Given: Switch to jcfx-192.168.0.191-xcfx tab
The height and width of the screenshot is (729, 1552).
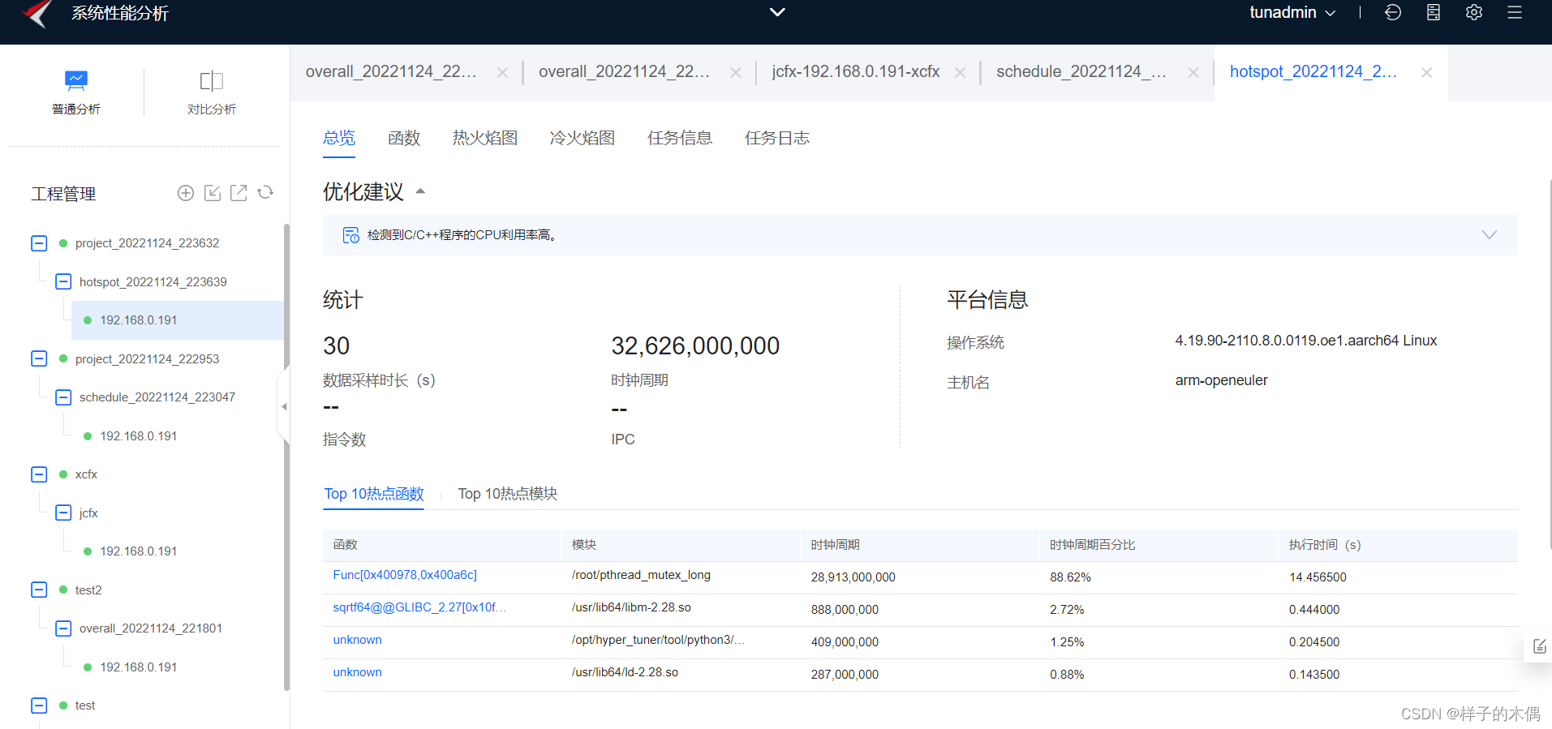Looking at the screenshot, I should 856,71.
